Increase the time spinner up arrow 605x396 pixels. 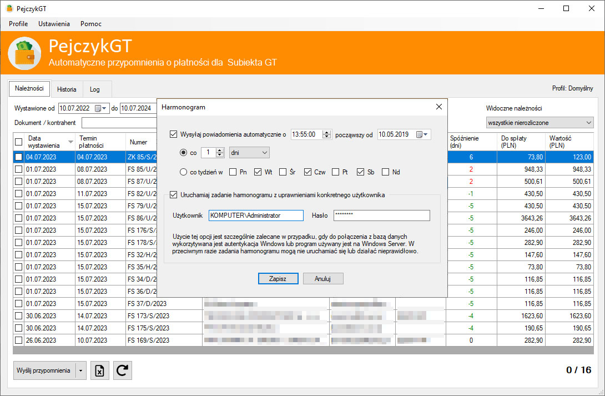tap(326, 132)
